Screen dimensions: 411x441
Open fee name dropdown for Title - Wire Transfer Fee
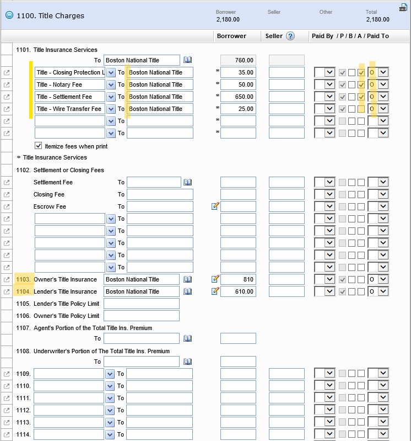pos(111,109)
